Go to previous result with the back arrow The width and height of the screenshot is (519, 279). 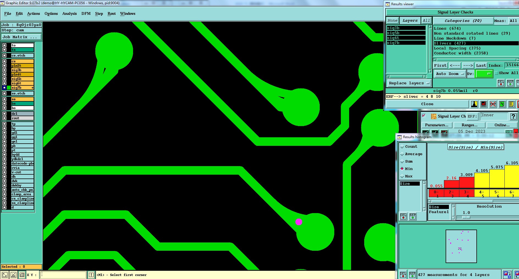click(455, 65)
